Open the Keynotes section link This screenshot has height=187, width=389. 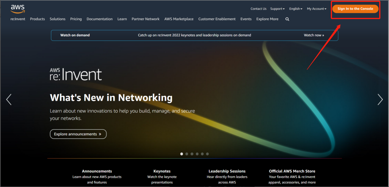click(x=162, y=171)
